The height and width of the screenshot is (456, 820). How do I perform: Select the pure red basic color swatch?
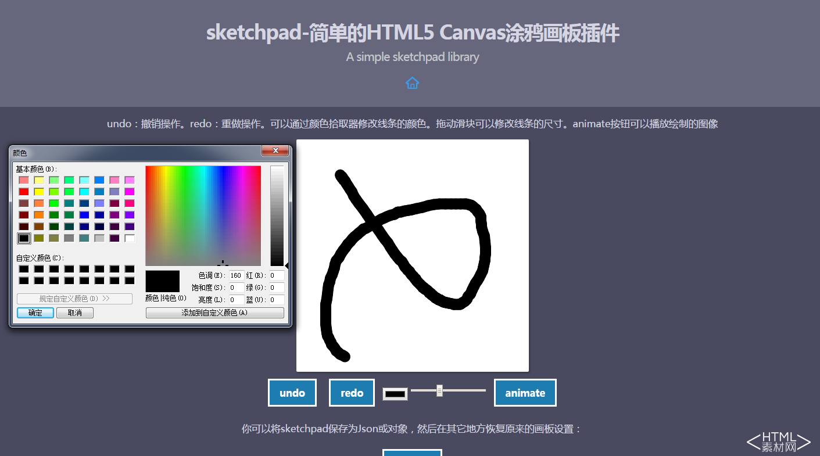(24, 192)
